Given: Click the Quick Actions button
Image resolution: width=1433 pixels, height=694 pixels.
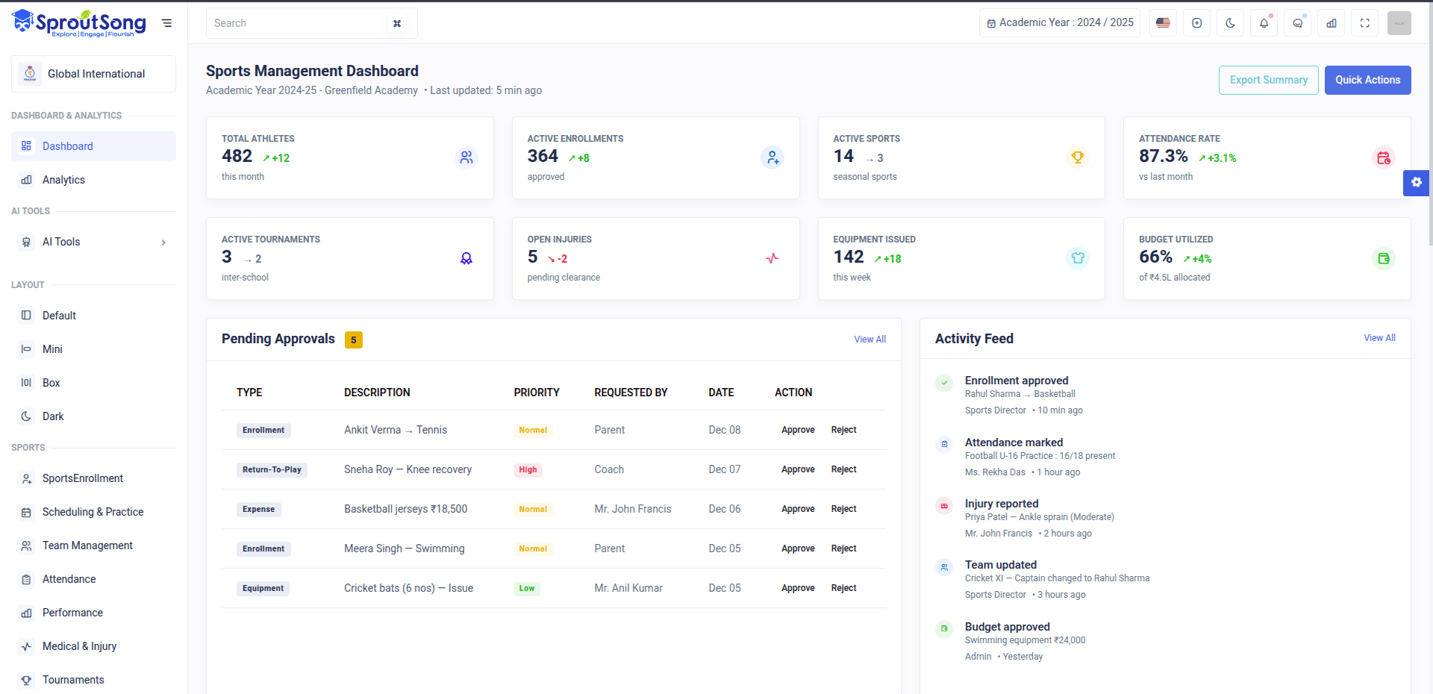Looking at the screenshot, I should point(1367,80).
